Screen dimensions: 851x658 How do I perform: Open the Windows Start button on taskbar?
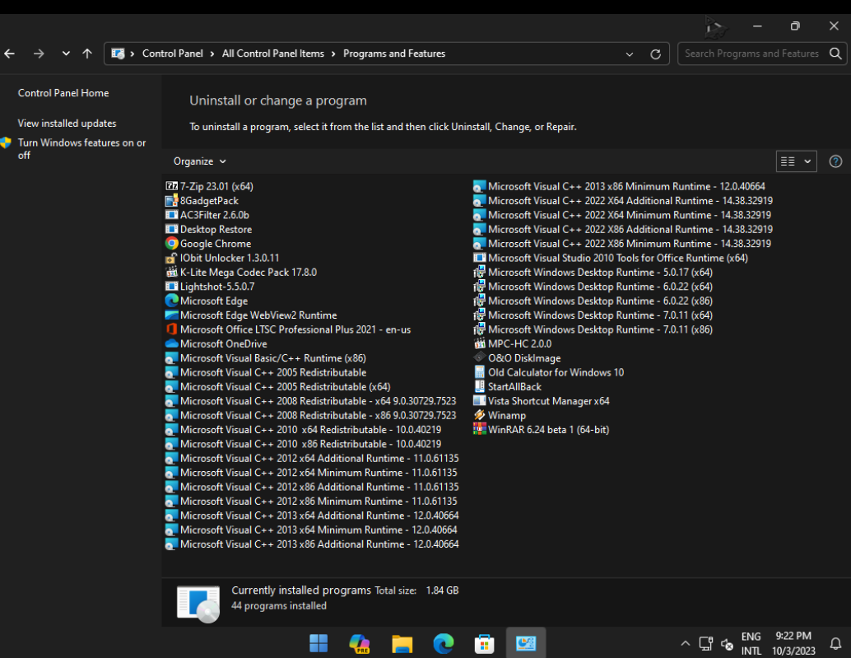tap(319, 643)
